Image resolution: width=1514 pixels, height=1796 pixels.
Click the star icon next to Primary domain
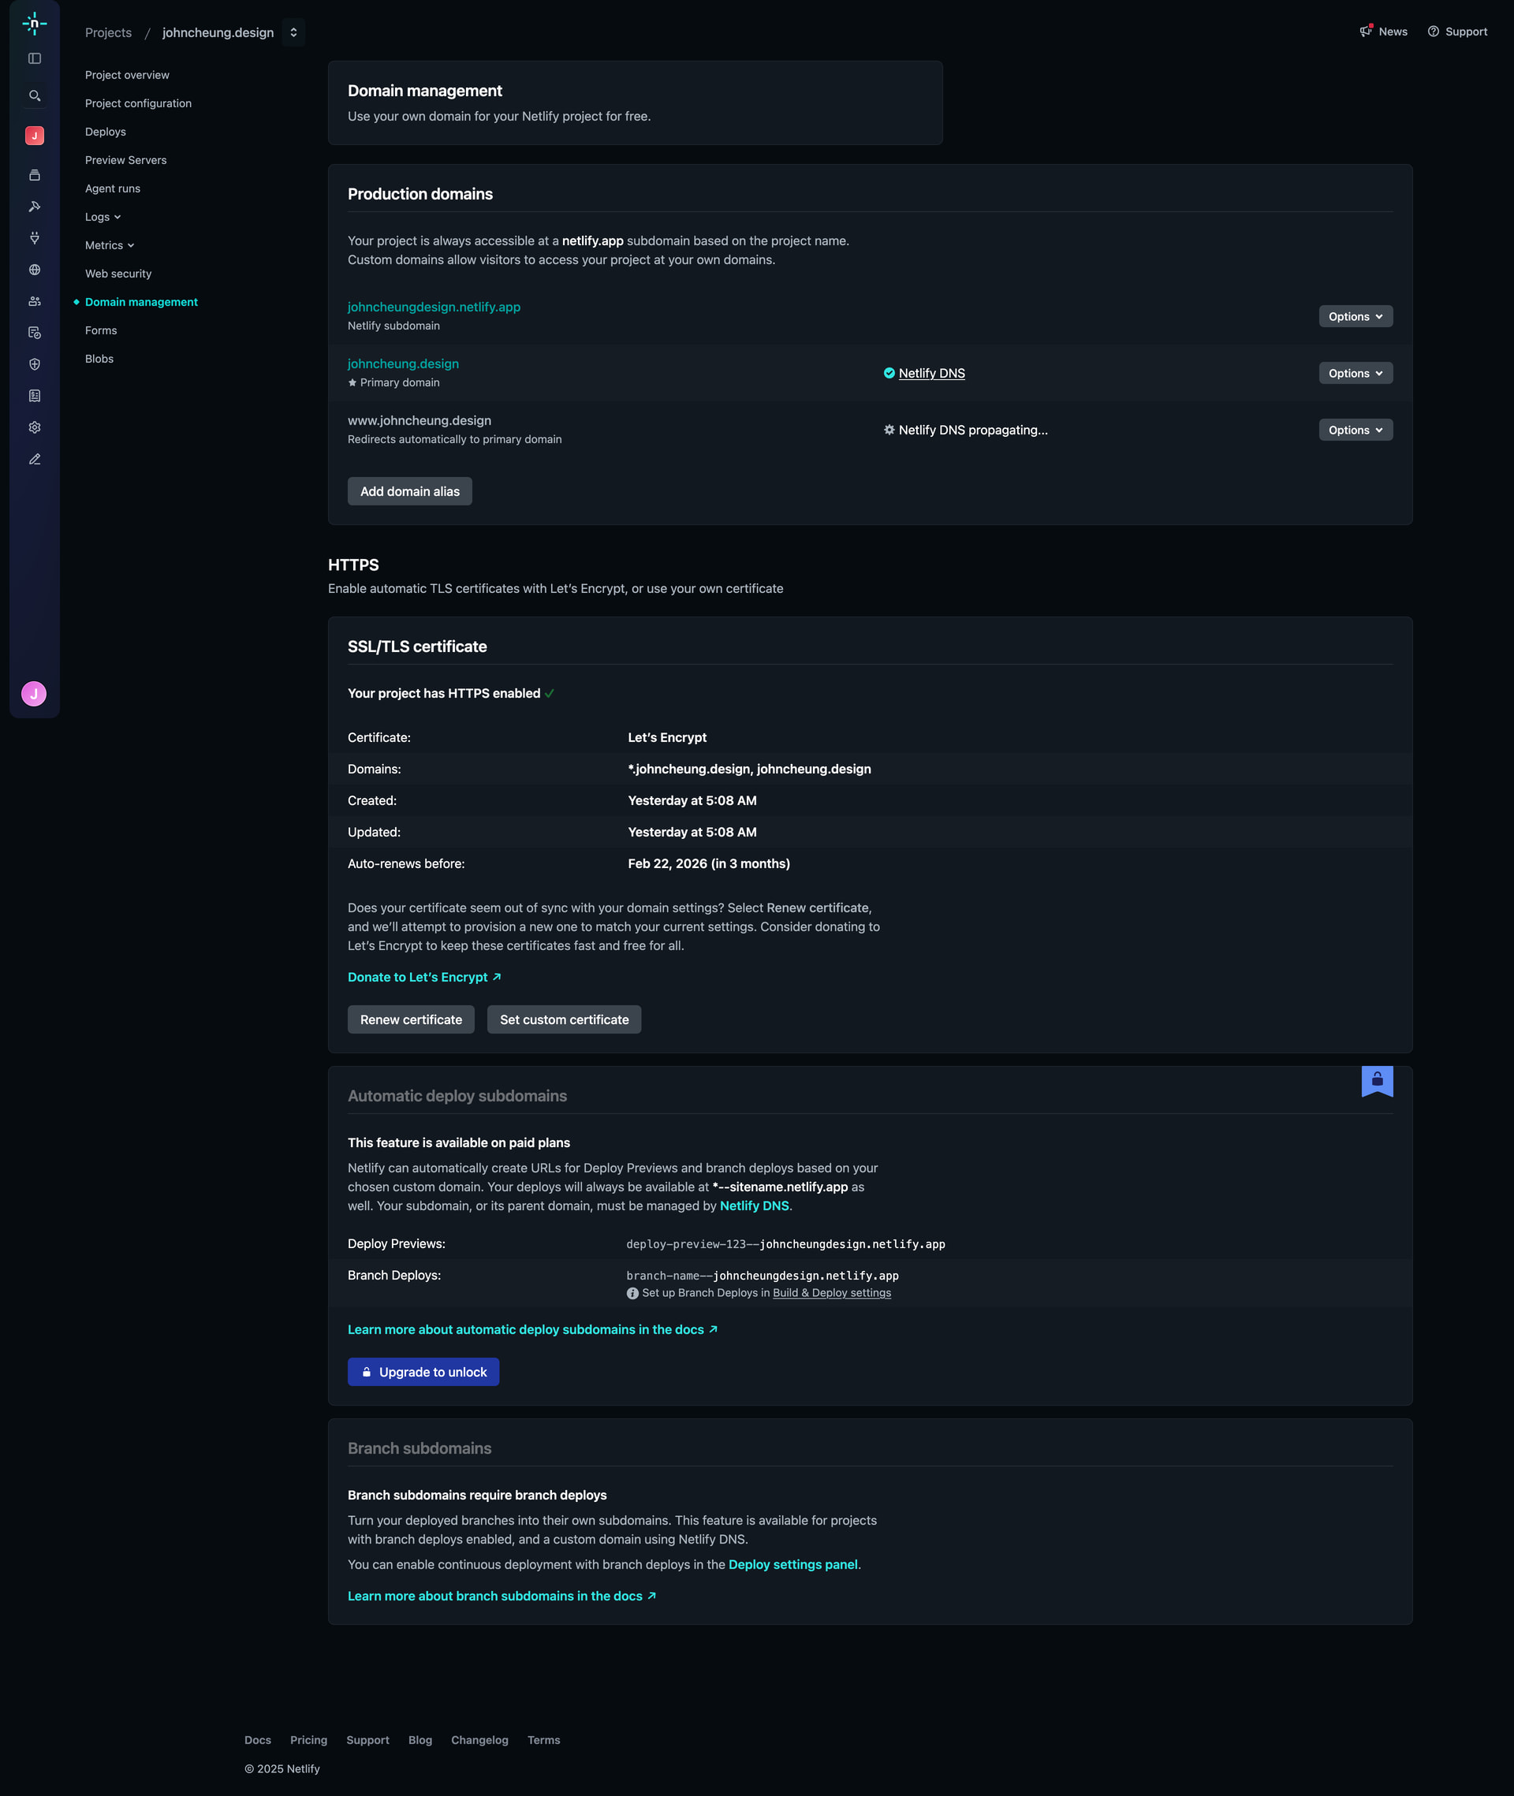pyautogui.click(x=352, y=382)
